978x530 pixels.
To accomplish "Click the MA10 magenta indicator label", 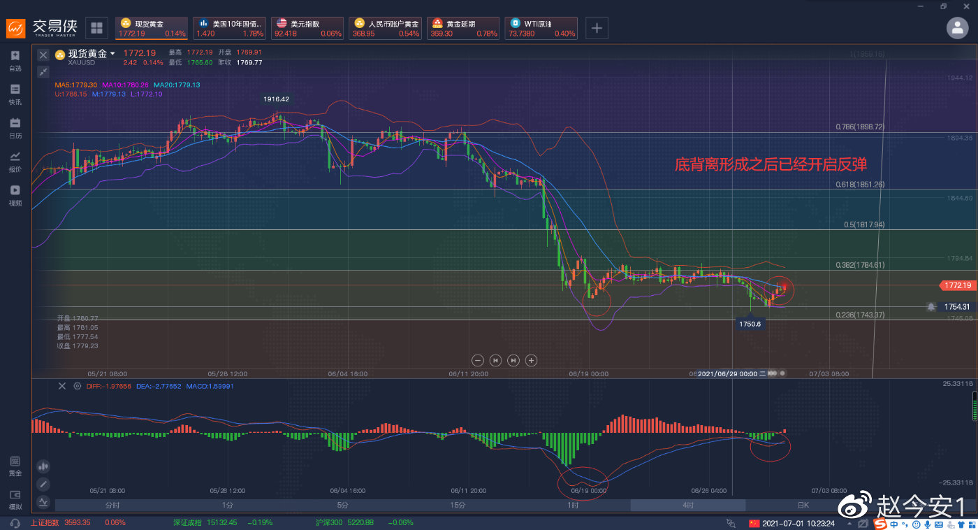I will coord(125,85).
